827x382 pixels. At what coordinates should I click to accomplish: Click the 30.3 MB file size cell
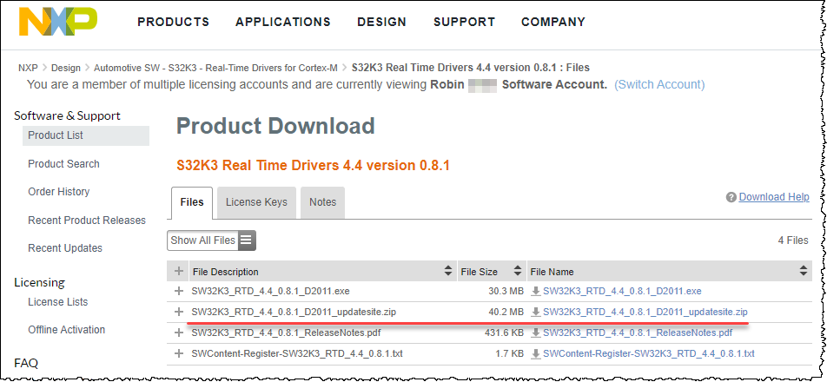[x=506, y=291]
